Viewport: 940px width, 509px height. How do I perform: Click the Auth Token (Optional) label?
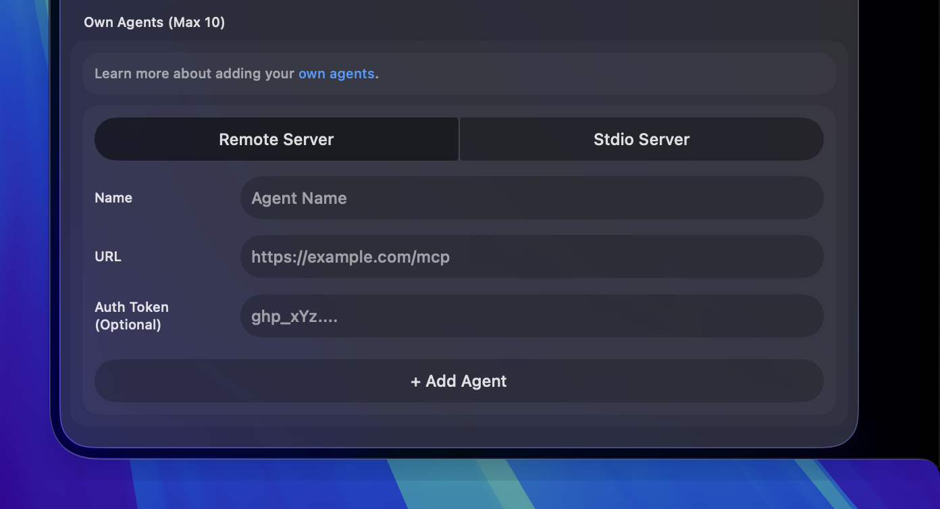coord(132,316)
